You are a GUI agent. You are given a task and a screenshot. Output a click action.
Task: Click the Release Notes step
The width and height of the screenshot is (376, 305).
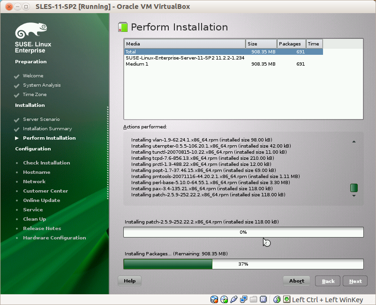point(42,228)
